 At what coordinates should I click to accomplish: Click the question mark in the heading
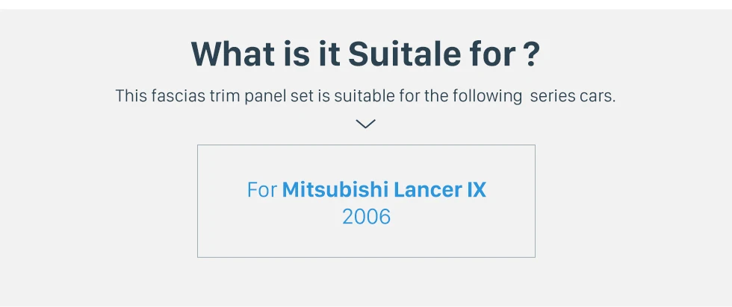530,54
